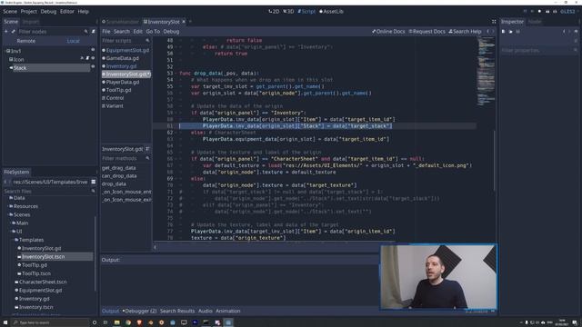Open GameData.gd in script list

click(122, 58)
